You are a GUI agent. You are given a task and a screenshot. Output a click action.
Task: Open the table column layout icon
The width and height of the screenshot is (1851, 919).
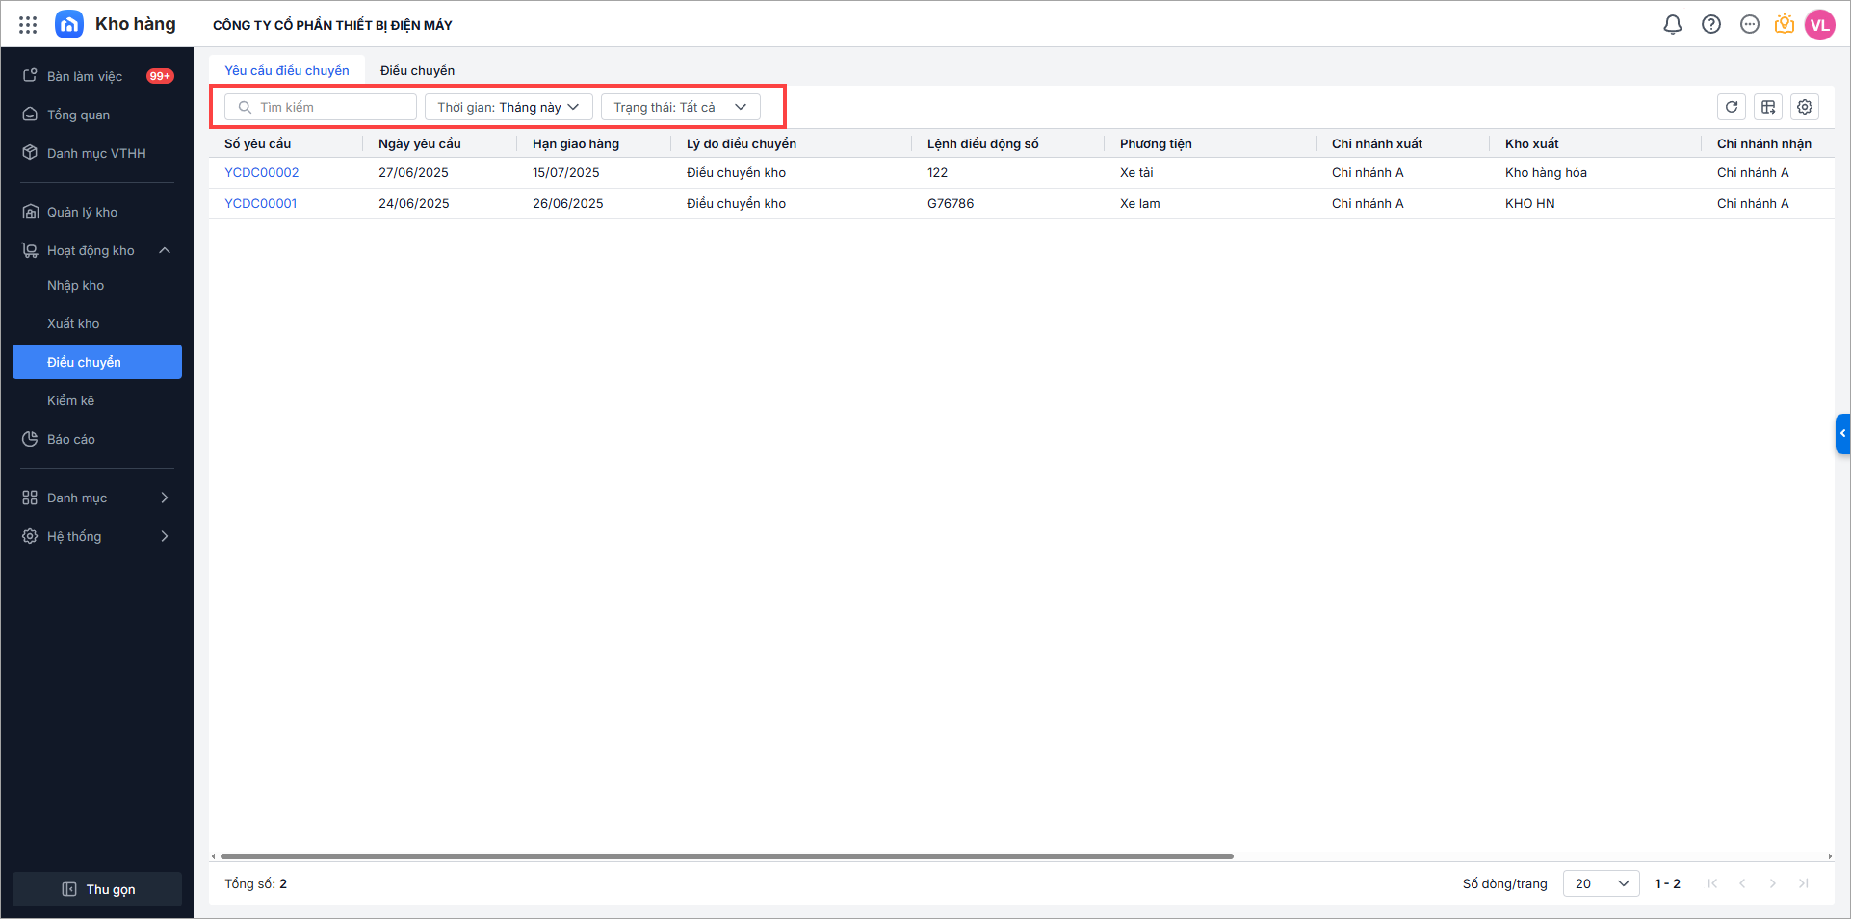tap(1768, 107)
